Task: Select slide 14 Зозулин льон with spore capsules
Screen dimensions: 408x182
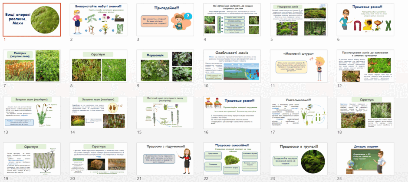Action: click(x=99, y=113)
